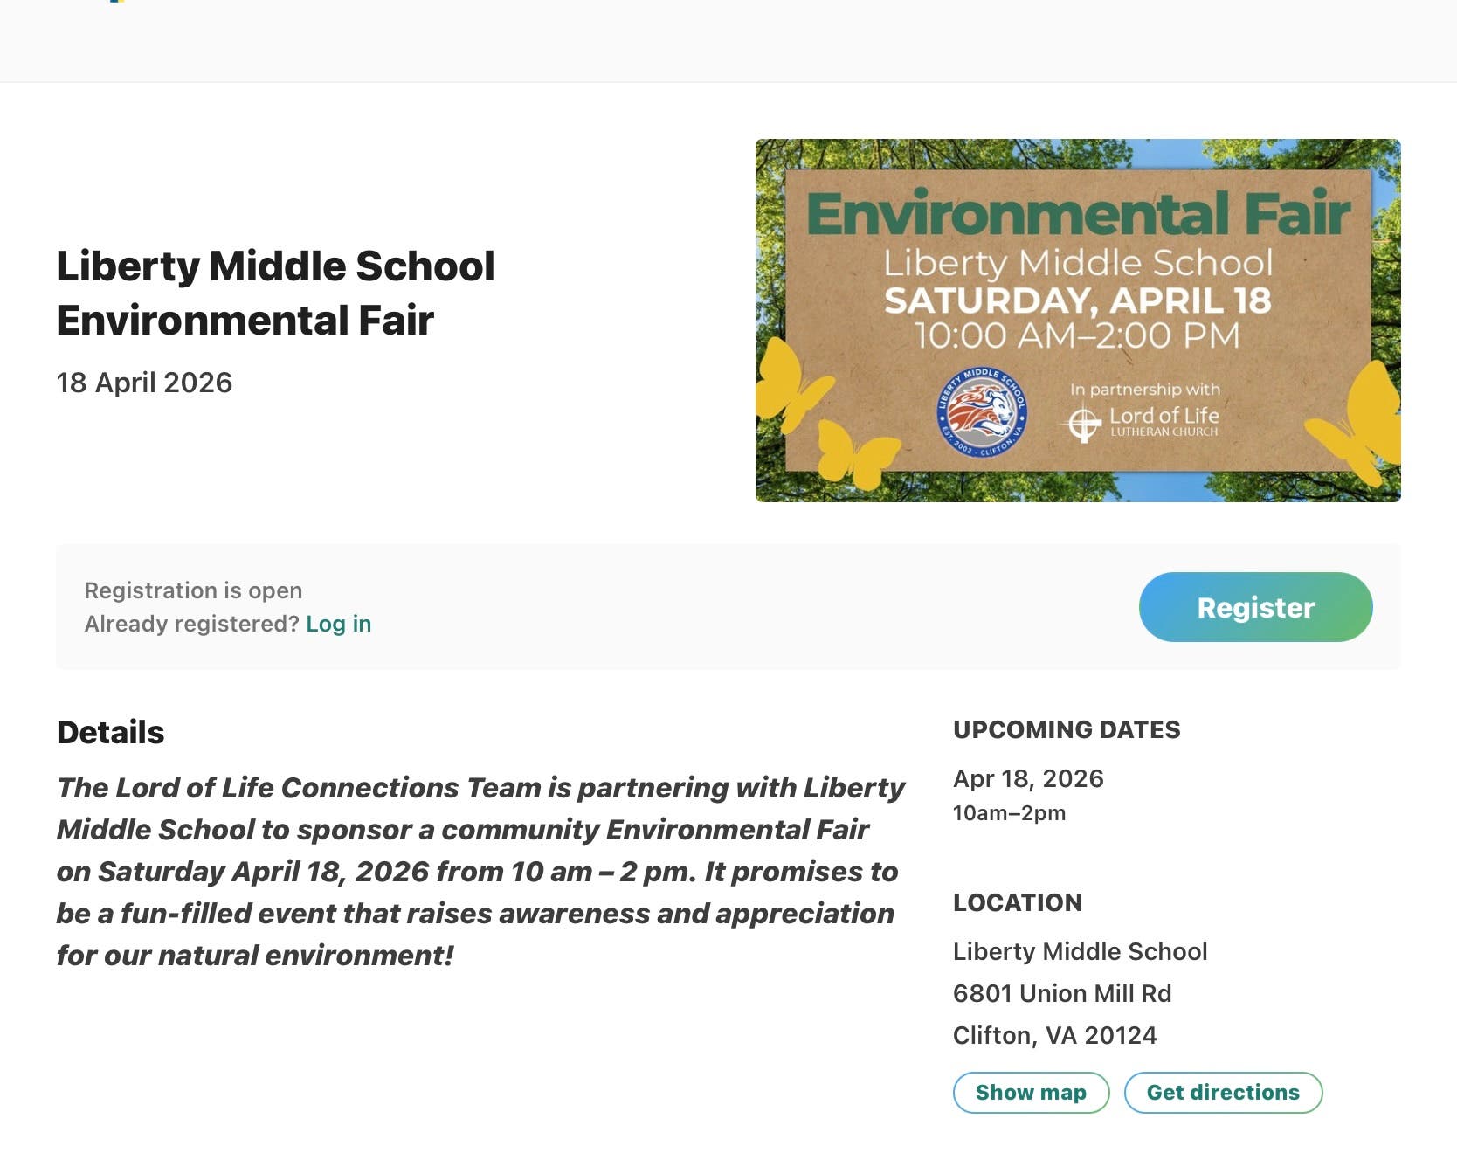
Task: Click the page's main event title heading
Action: (x=275, y=293)
